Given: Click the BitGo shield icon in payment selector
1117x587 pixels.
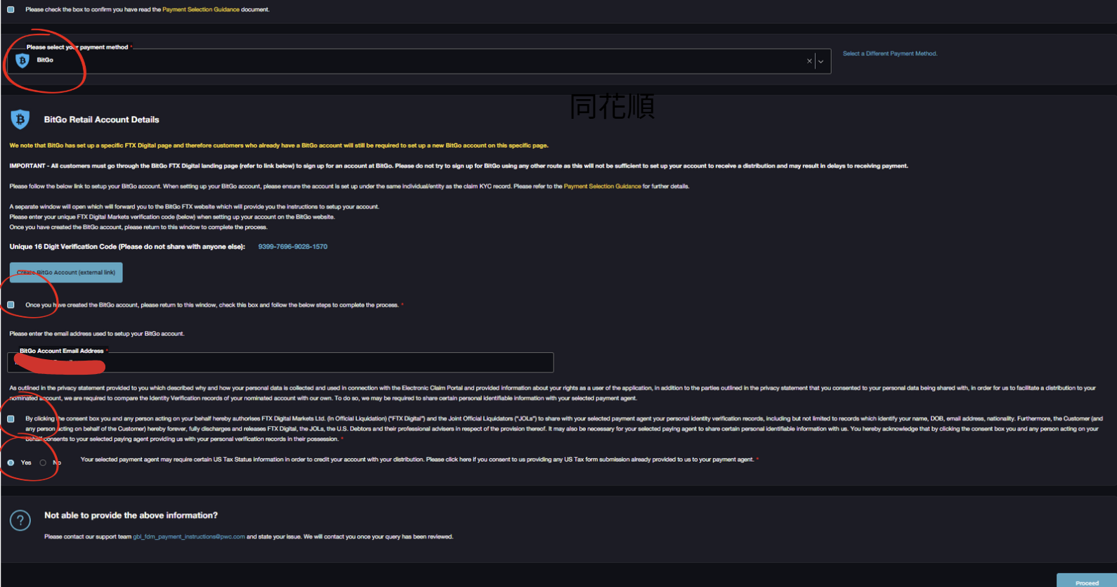Looking at the screenshot, I should coord(22,61).
